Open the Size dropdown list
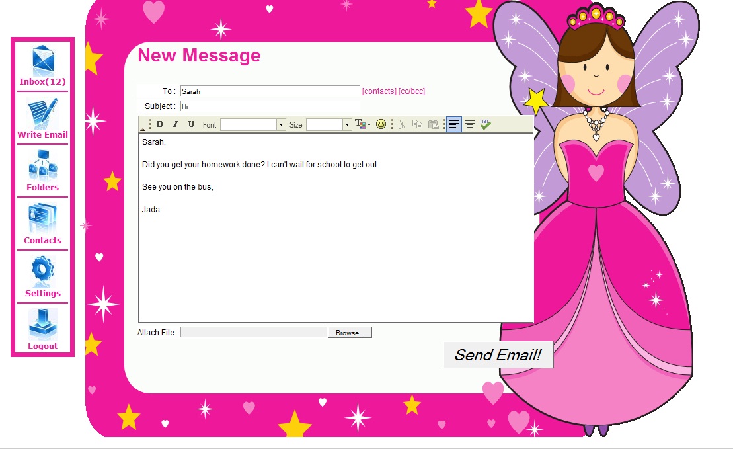Image resolution: width=733 pixels, height=449 pixels. click(347, 125)
